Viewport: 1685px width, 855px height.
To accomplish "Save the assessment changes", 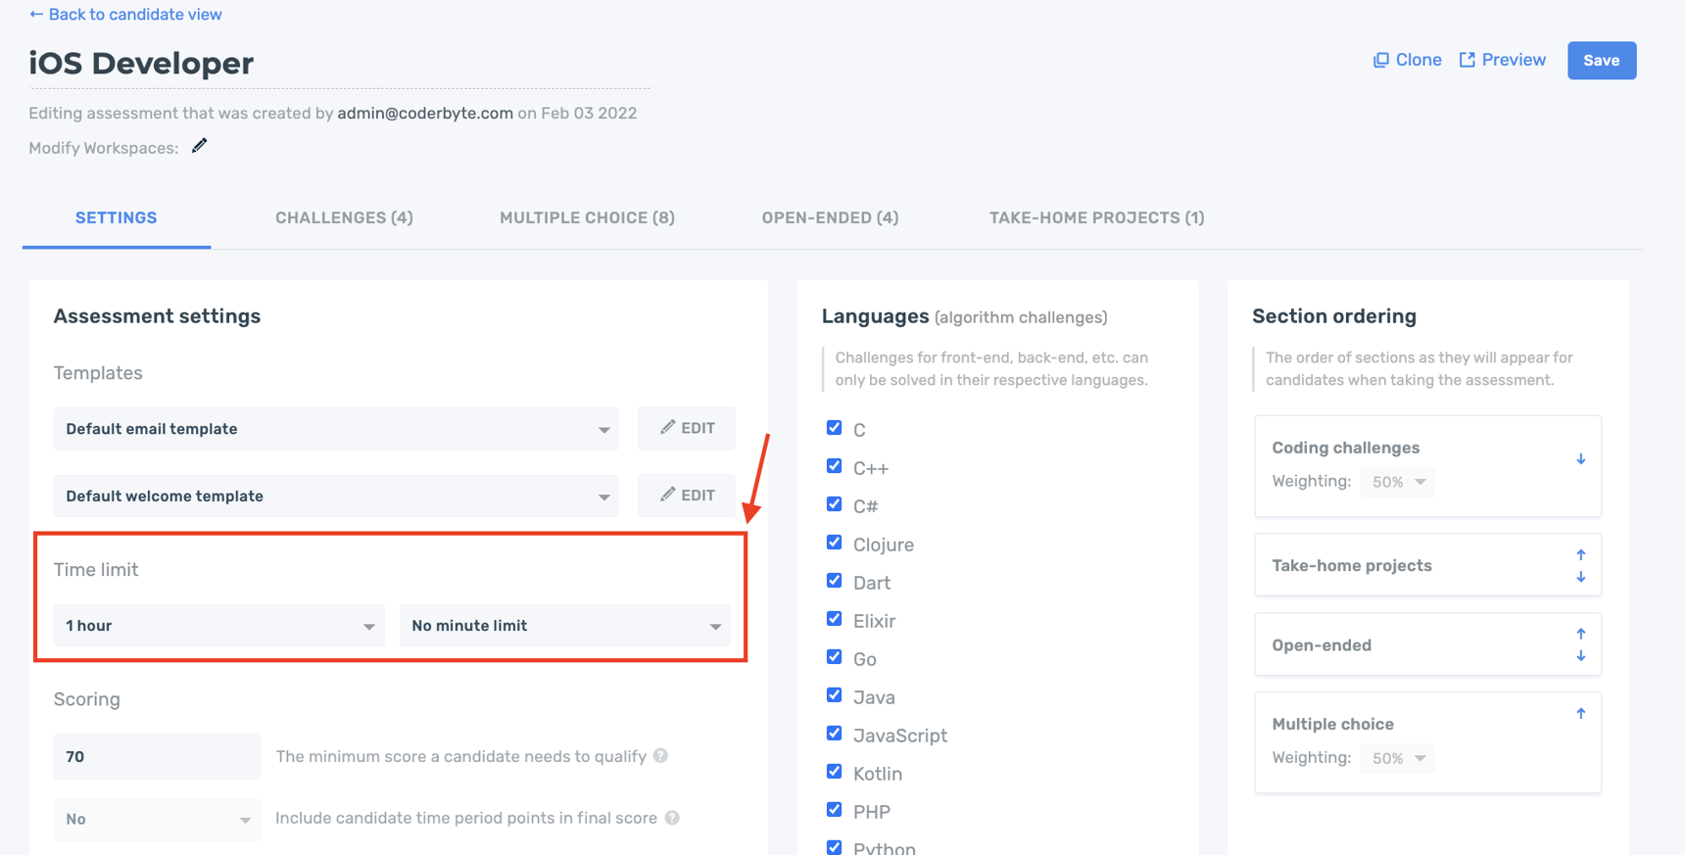I will [1601, 61].
